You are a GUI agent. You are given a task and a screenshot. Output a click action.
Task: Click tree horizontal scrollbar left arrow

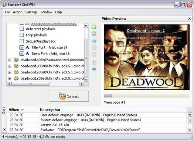tap(9, 84)
